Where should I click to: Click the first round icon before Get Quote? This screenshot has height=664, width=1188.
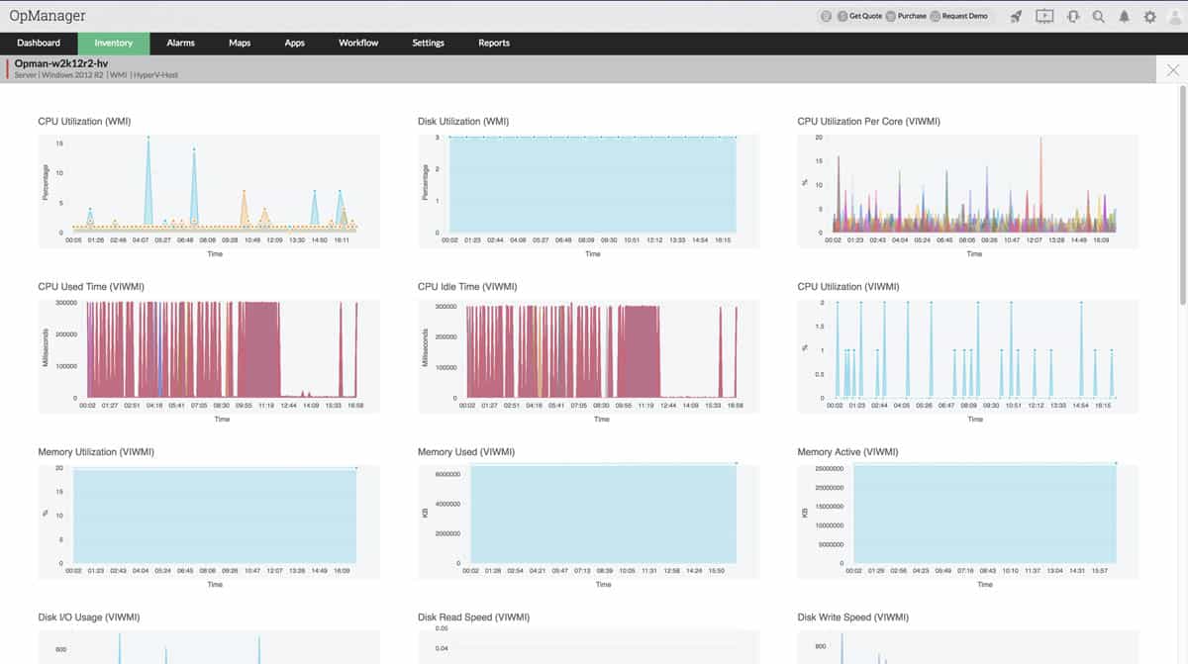click(x=827, y=17)
